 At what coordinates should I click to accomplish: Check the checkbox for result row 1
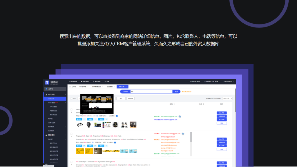click(71, 110)
